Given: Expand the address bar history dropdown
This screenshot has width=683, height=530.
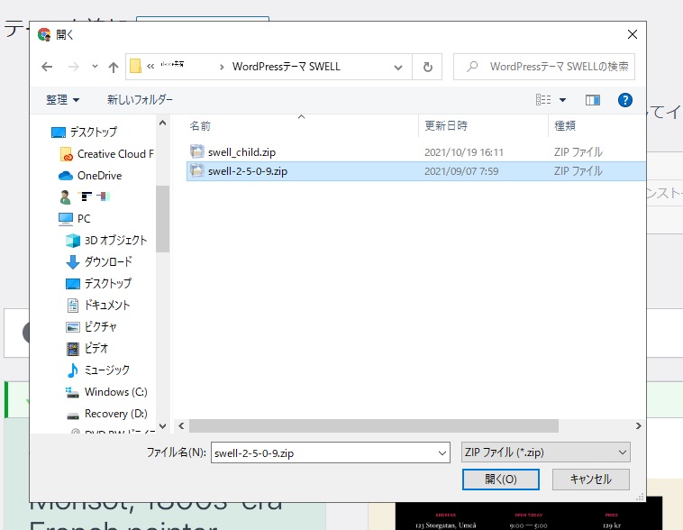Looking at the screenshot, I should click(x=397, y=67).
